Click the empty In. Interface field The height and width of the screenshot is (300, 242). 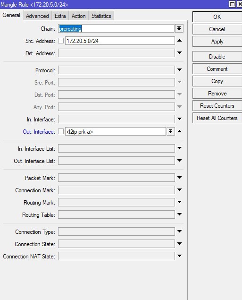pos(117,119)
